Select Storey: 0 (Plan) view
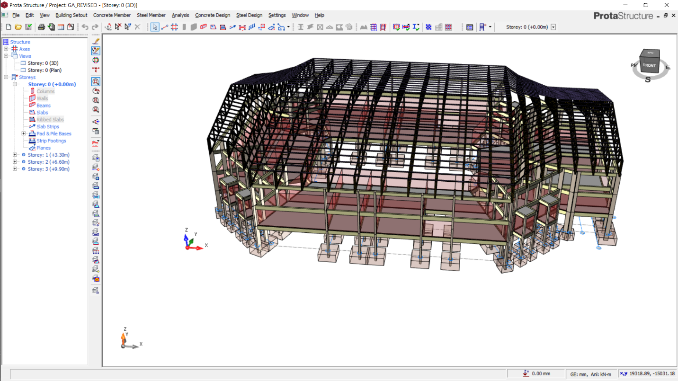Viewport: 678px width, 381px height. pyautogui.click(x=45, y=70)
